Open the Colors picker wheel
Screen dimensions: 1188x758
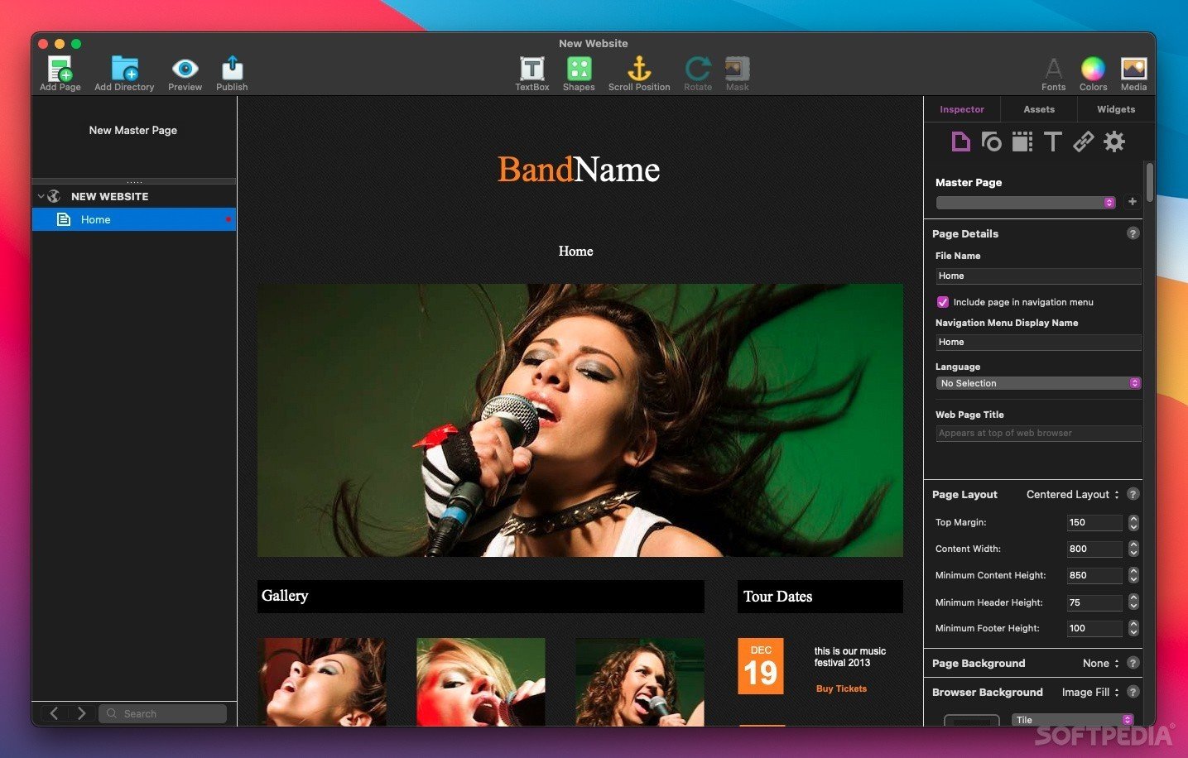(1093, 69)
